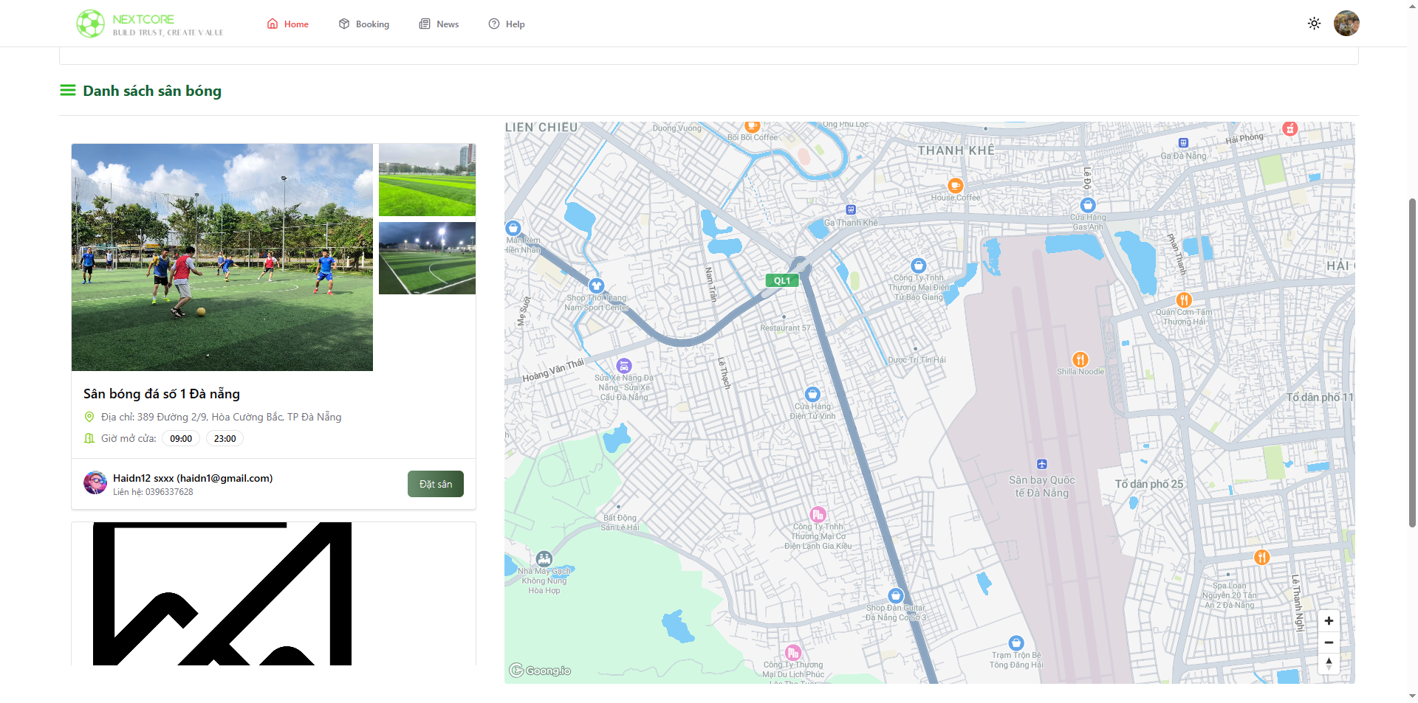The height and width of the screenshot is (703, 1418).
Task: Click the Ga Thanh Khê station marker
Action: [x=850, y=210]
